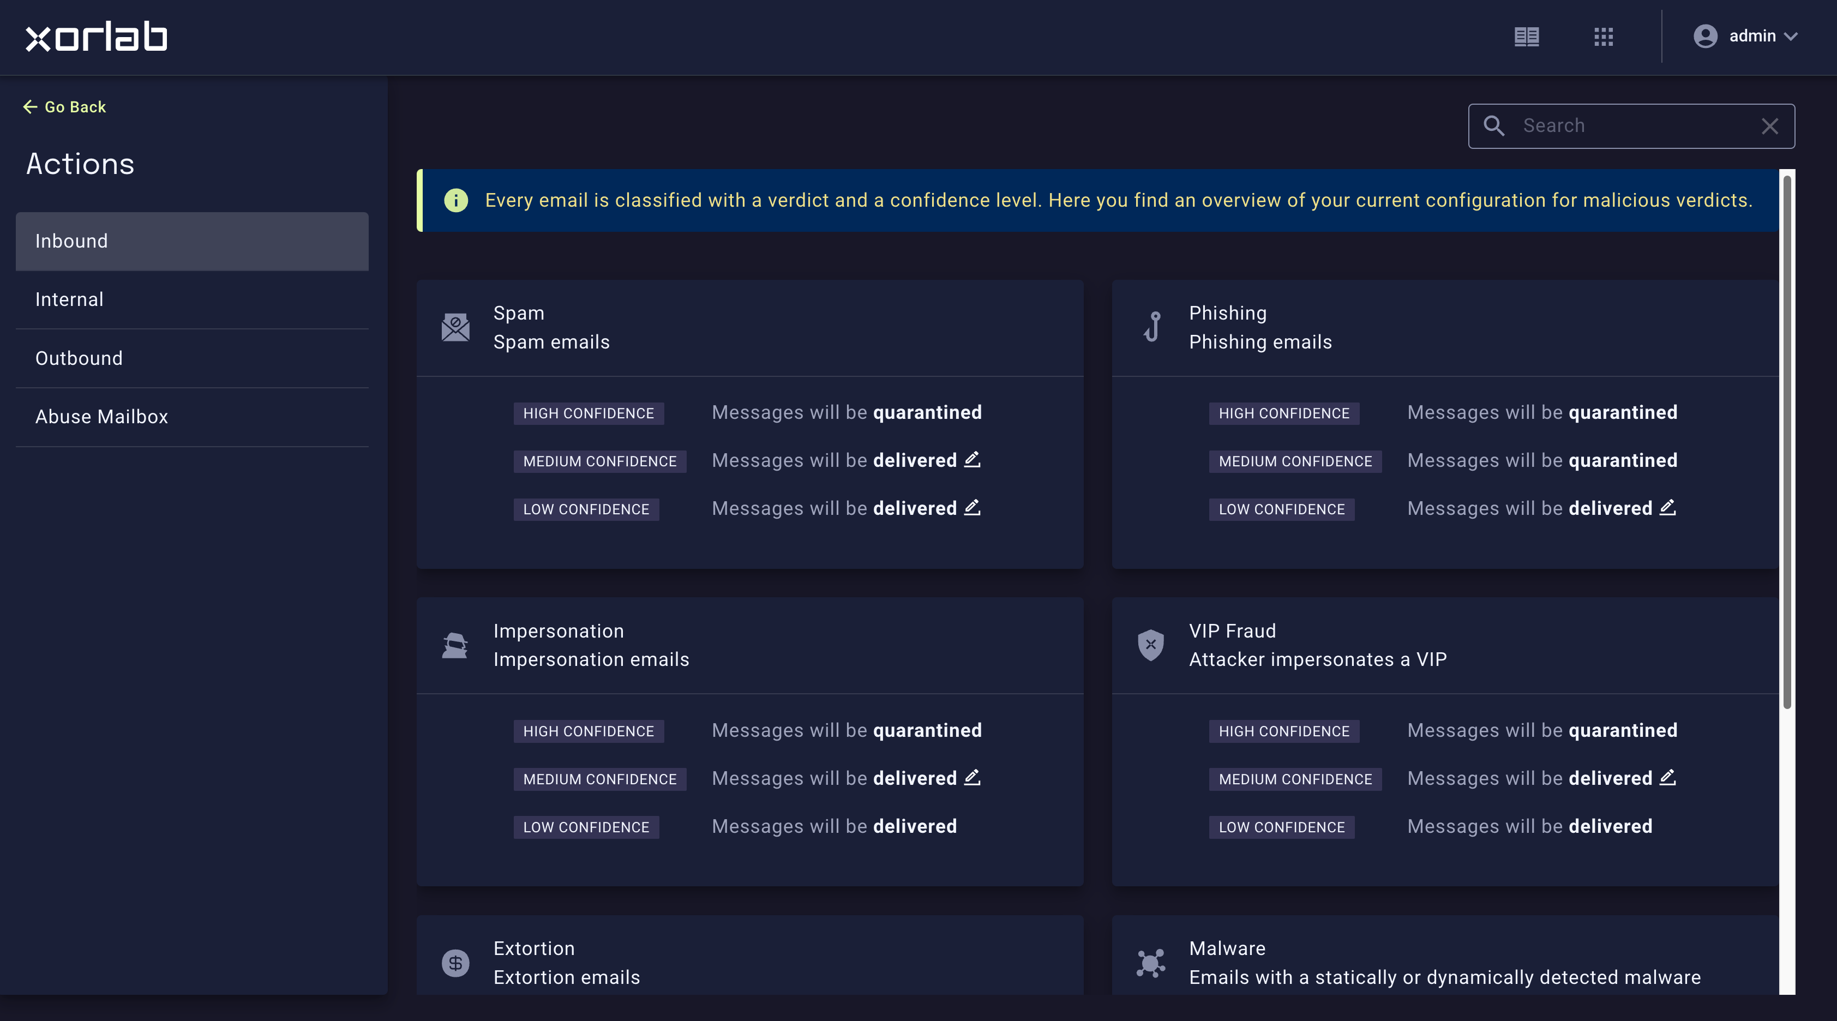Click the Extortion dollar icon
The image size is (1837, 1021).
[455, 963]
